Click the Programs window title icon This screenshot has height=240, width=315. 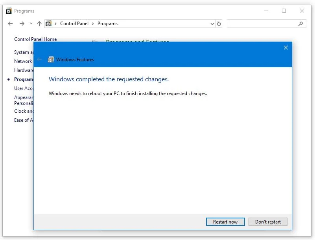pos(9,11)
